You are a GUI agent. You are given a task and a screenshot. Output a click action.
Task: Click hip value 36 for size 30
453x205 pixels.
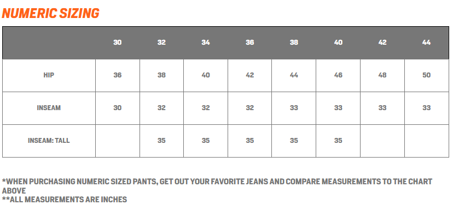117,75
